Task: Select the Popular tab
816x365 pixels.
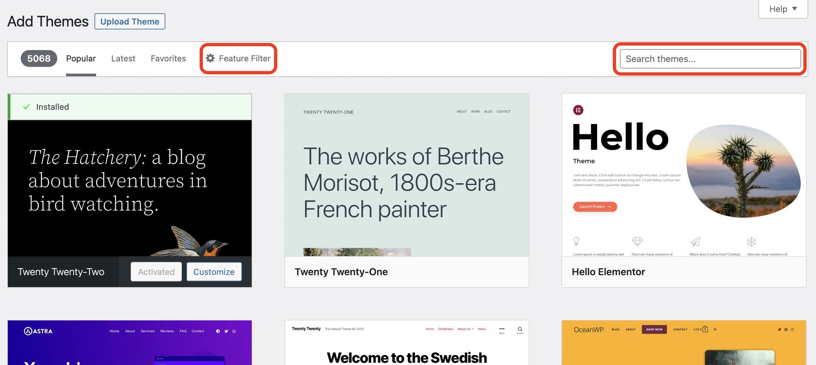Action: (81, 59)
